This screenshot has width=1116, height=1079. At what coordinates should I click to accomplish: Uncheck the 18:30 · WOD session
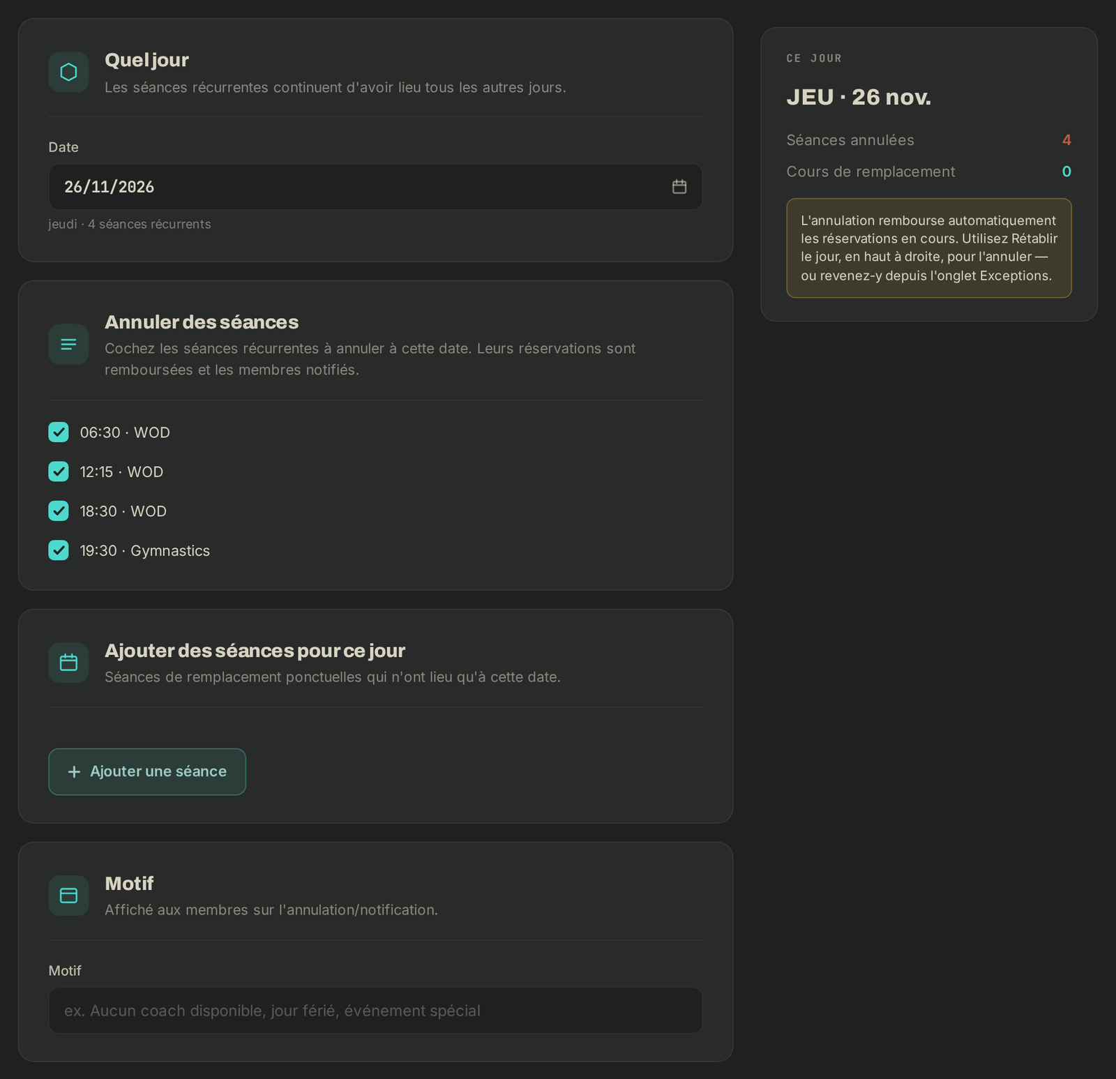click(59, 511)
